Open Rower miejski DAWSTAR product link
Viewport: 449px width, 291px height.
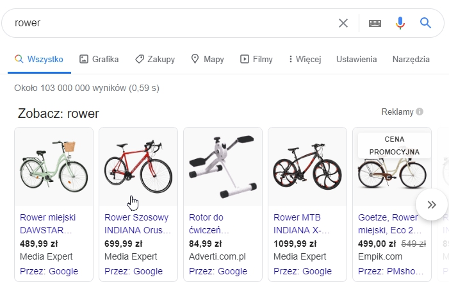(46, 224)
